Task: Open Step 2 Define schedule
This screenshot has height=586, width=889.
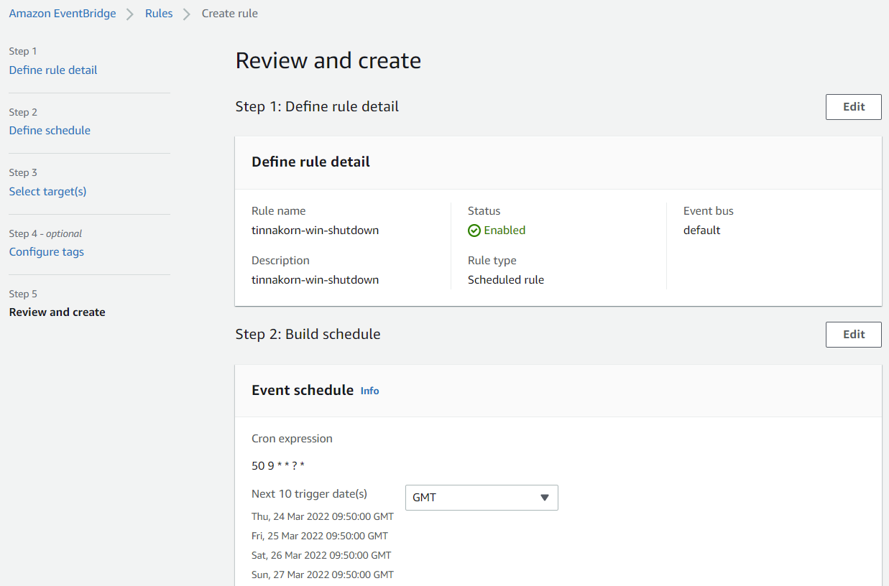Action: 50,130
